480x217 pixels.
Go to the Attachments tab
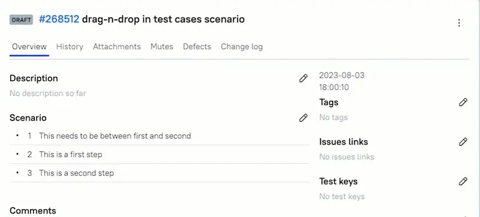(117, 47)
